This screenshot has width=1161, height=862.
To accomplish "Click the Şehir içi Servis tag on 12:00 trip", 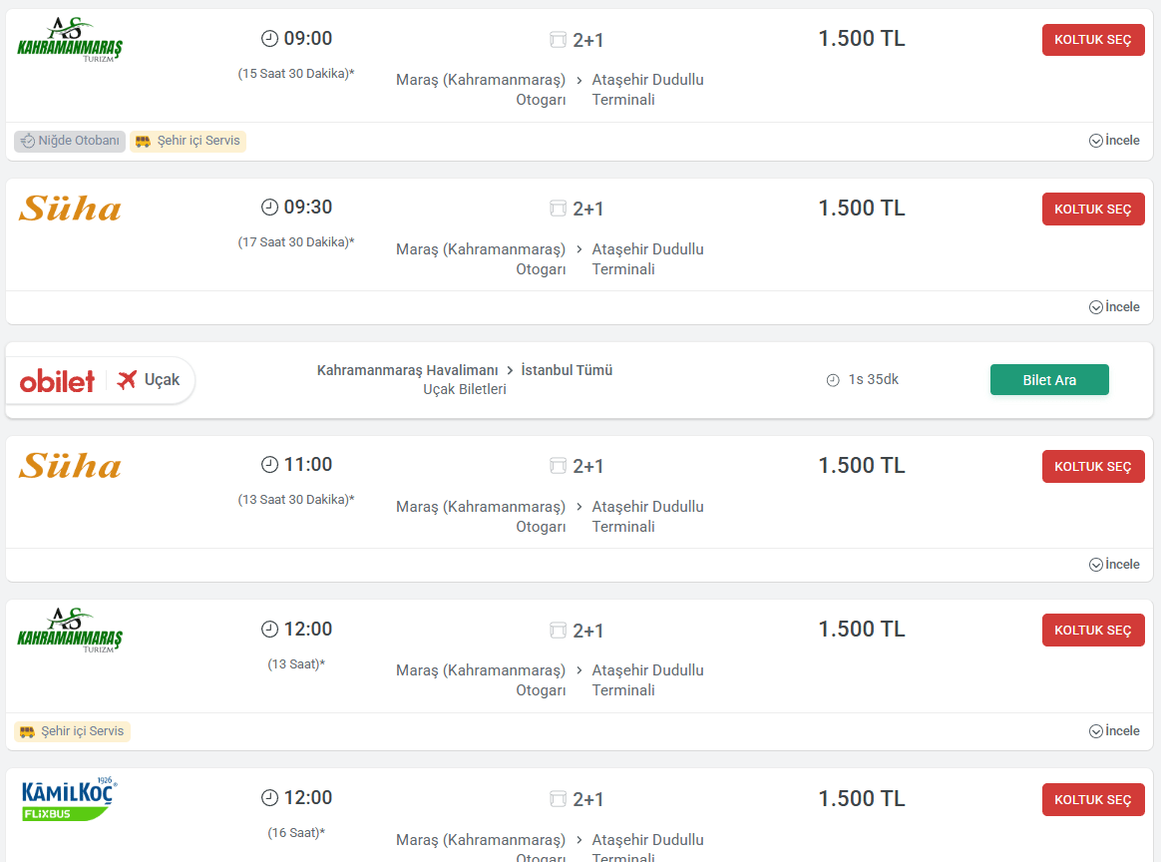I will [x=72, y=731].
